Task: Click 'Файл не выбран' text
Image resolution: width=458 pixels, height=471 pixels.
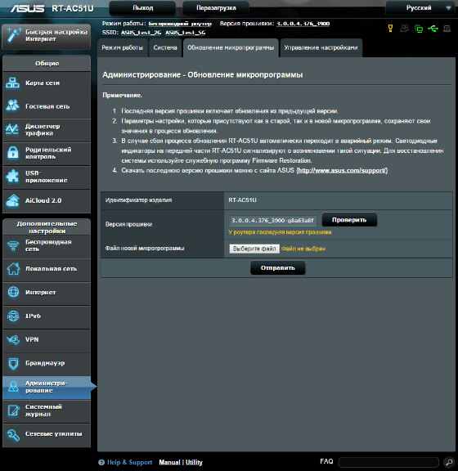Action: click(x=303, y=249)
